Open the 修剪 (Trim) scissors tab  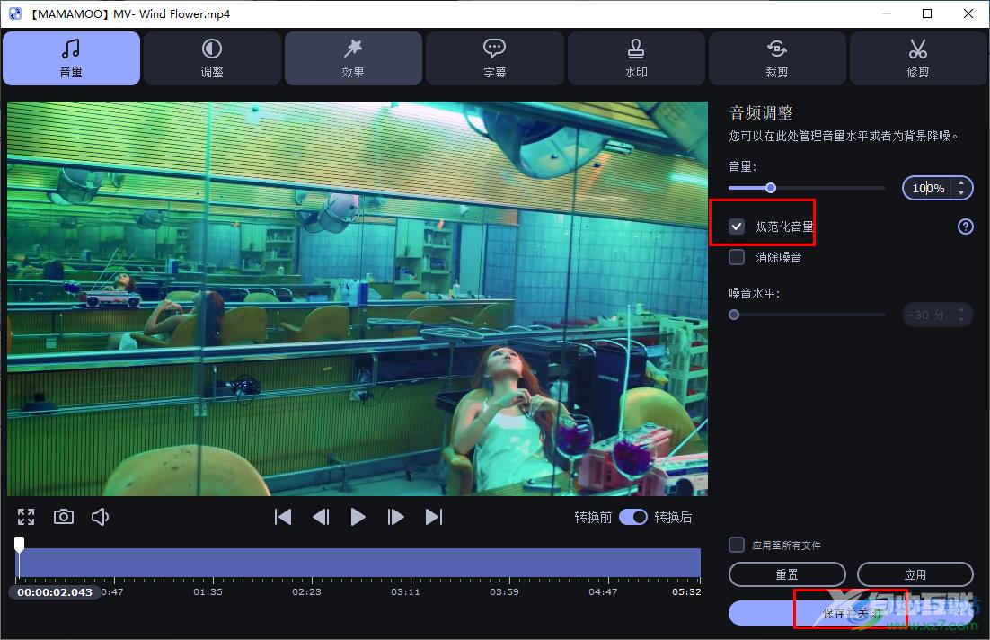(918, 58)
